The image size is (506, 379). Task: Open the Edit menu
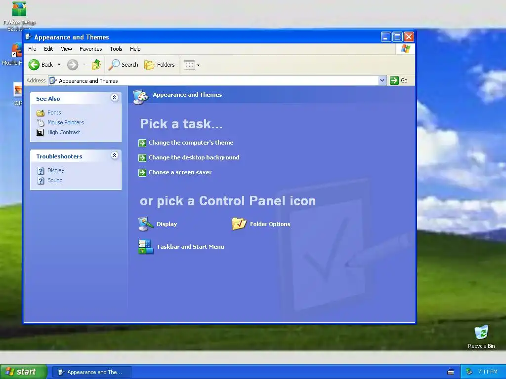pos(48,49)
